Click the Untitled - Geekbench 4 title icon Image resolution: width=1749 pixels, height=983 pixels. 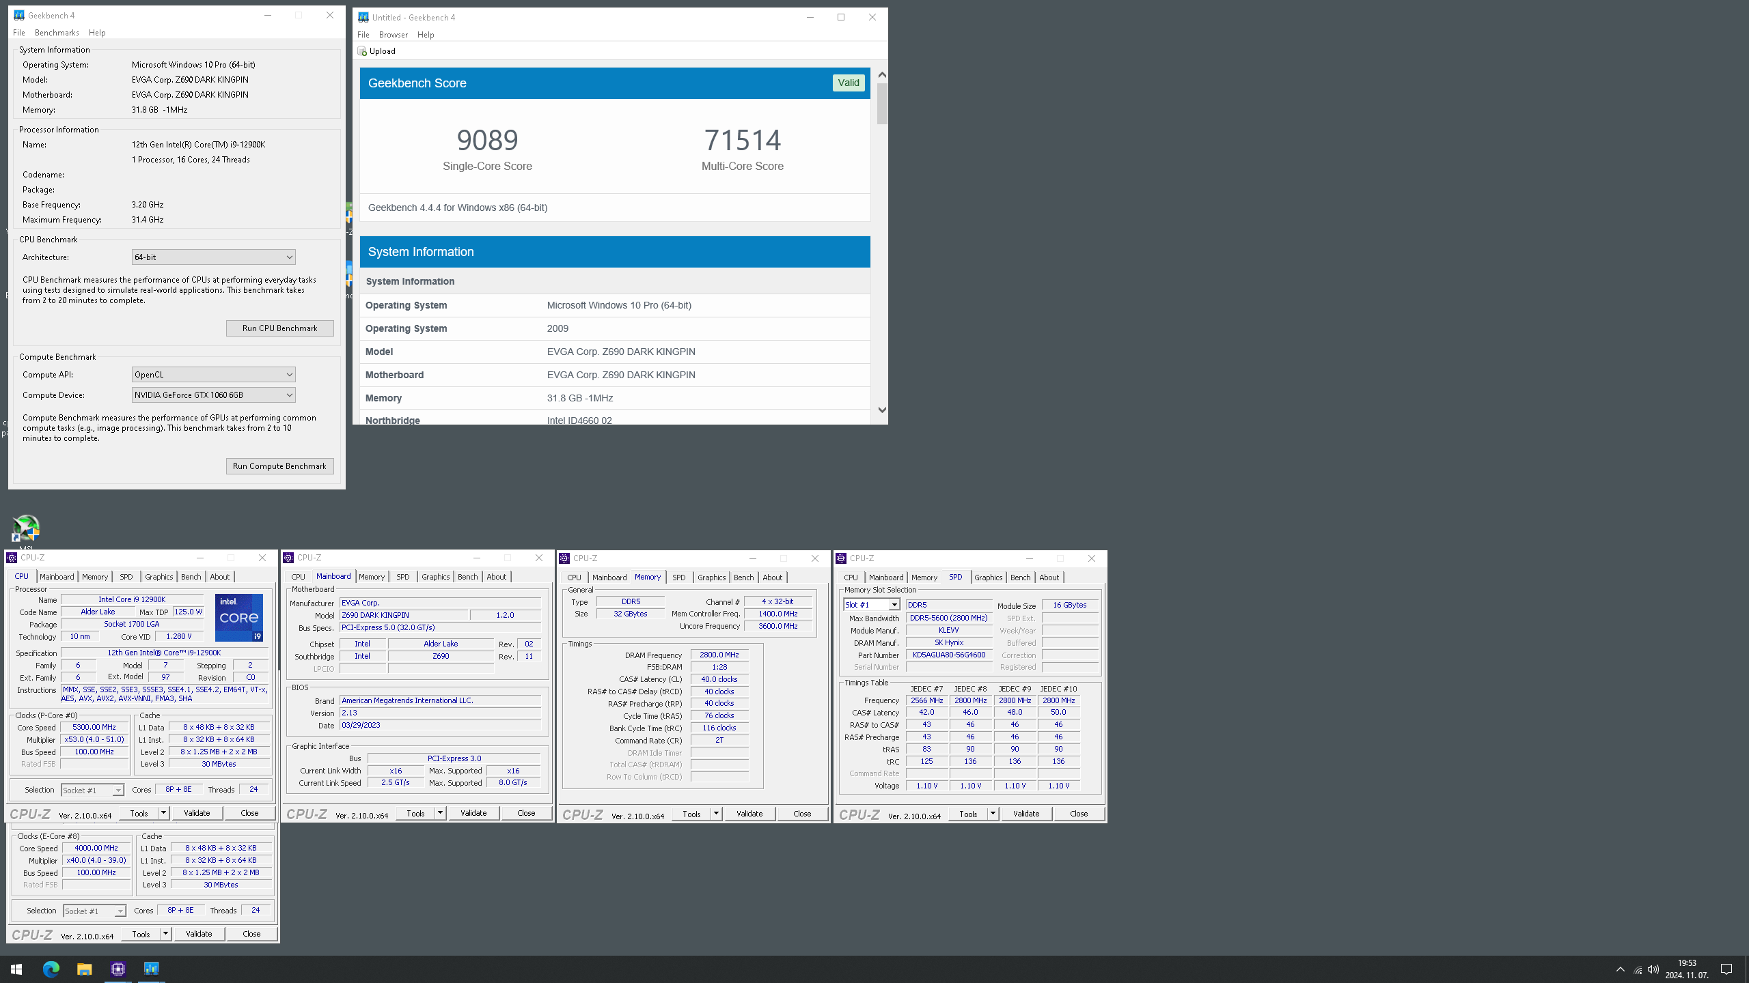click(x=363, y=17)
